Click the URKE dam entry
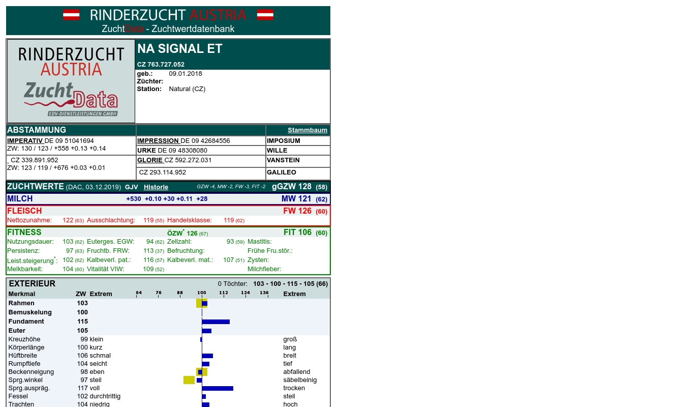 [x=147, y=151]
